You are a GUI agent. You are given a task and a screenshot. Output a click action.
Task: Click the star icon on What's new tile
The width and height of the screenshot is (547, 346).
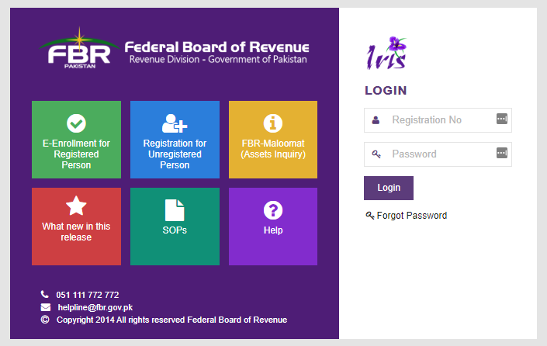point(76,206)
